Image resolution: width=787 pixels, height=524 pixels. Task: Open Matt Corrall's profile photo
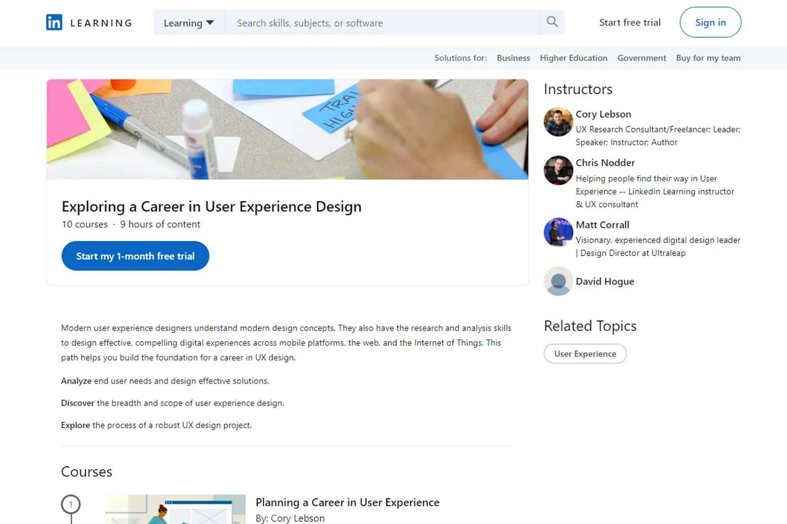tap(558, 232)
